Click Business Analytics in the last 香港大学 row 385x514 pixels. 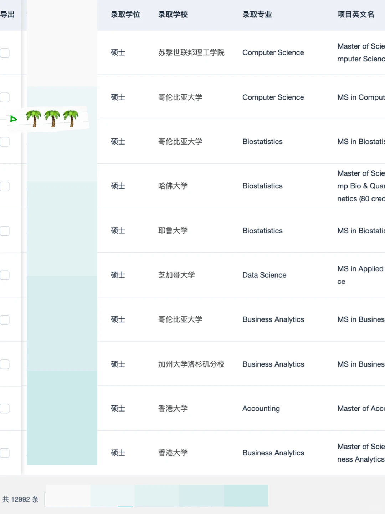[273, 453]
